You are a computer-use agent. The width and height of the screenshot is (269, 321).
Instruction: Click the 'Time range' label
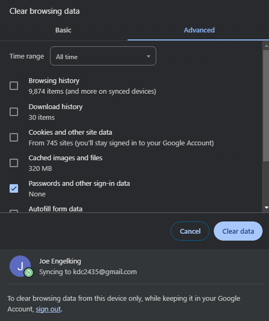[x=27, y=56]
